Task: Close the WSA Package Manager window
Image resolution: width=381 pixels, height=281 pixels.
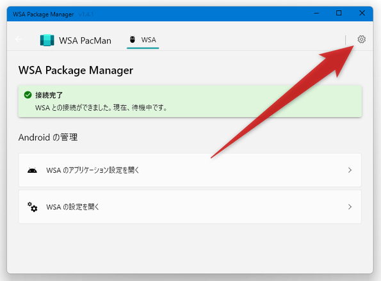Action: [362, 13]
